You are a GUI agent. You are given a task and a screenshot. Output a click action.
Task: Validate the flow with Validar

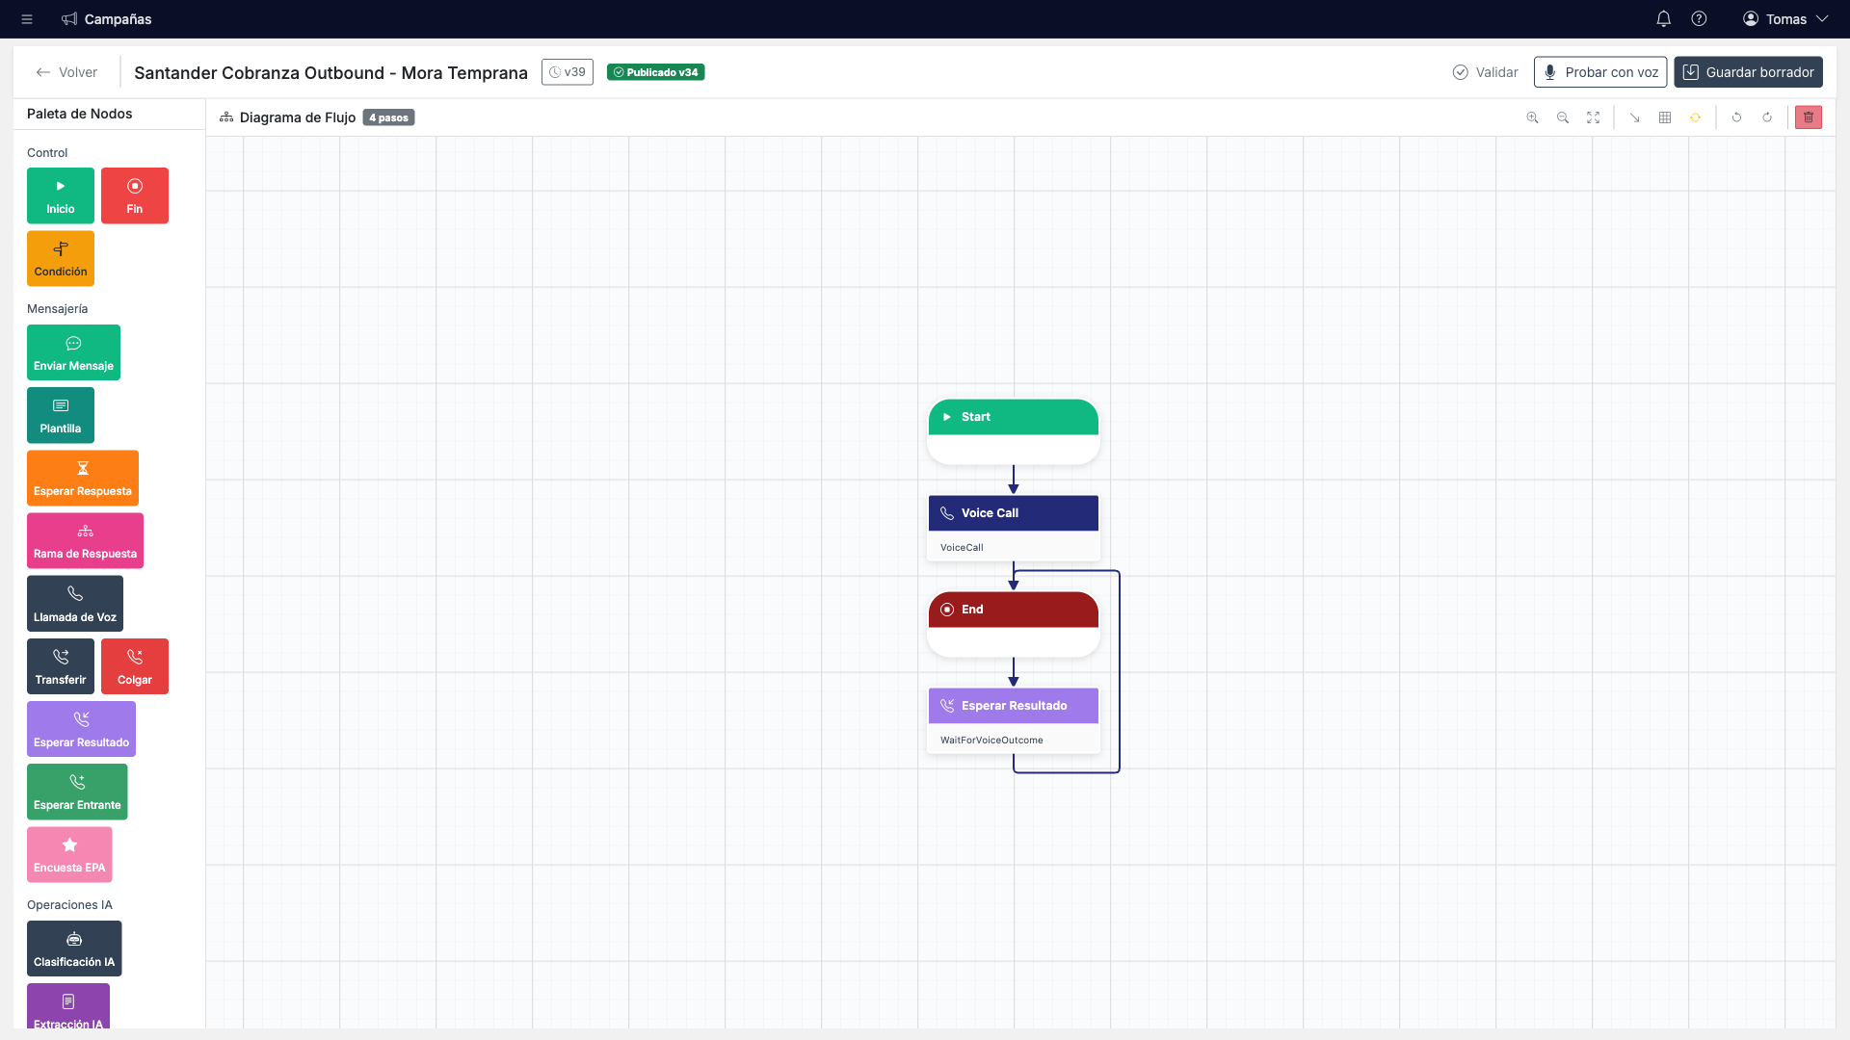point(1485,72)
